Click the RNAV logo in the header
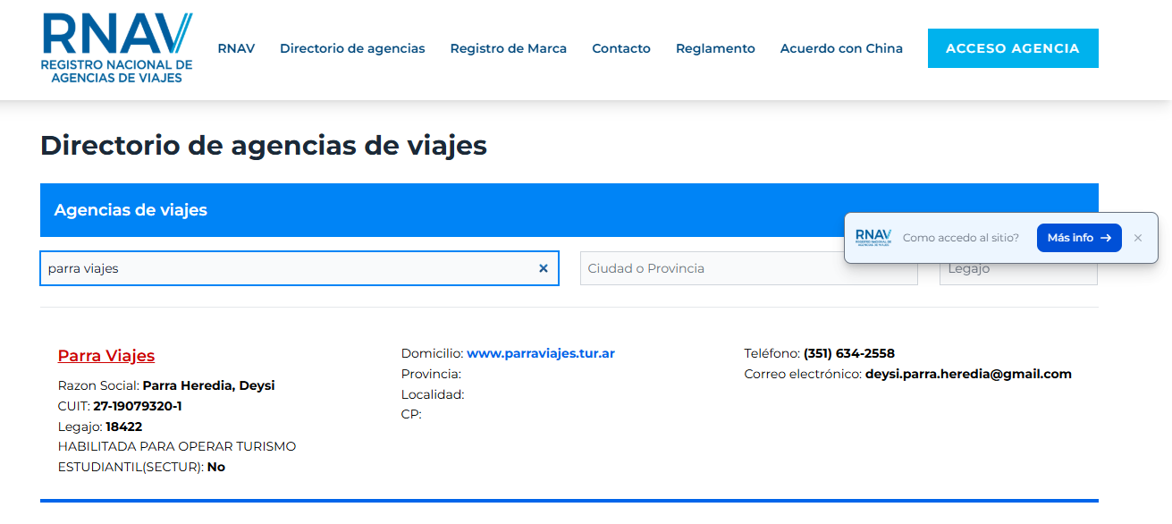Screen dimensions: 1172x524 [x=117, y=48]
